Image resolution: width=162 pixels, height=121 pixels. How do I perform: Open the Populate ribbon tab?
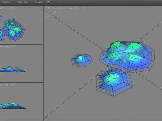coord(39,2)
